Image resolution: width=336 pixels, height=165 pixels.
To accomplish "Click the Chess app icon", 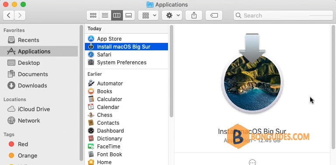I will pos(91,115).
